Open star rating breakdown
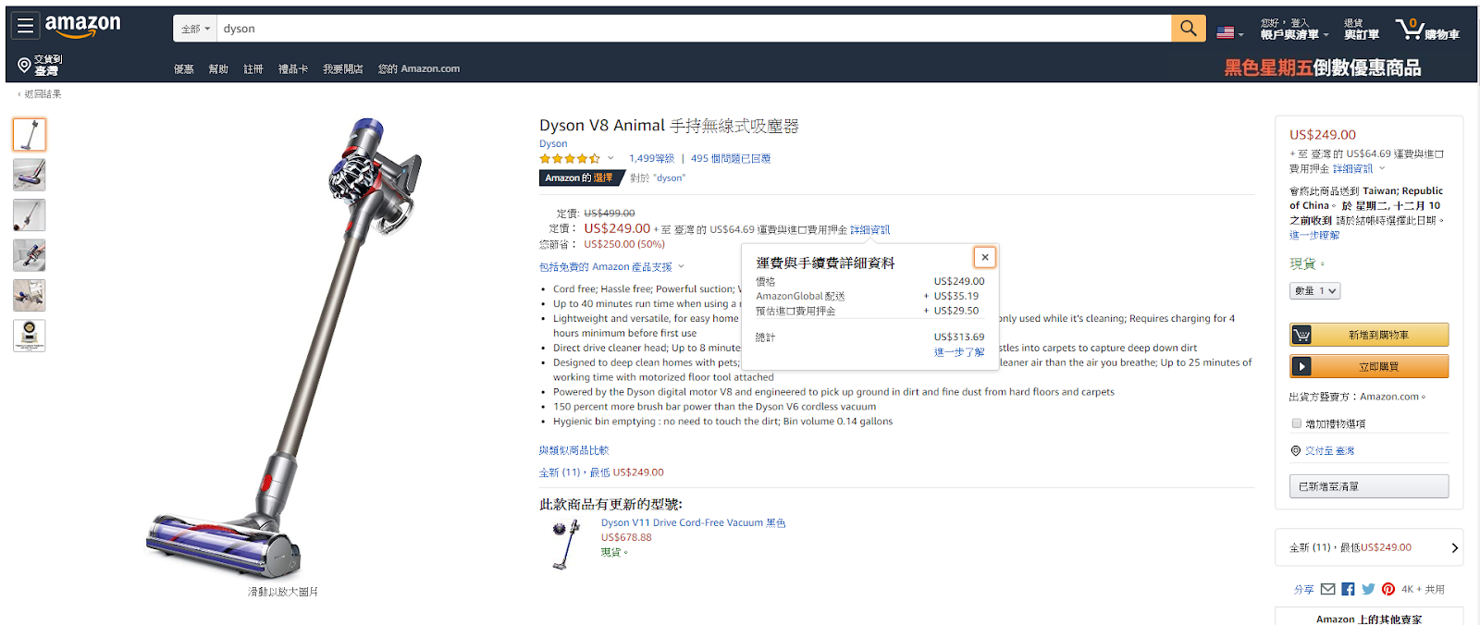The height and width of the screenshot is (625, 1480). coord(570,159)
